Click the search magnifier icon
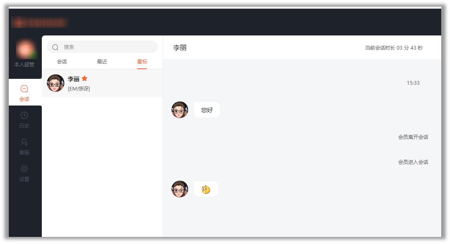Screen dimensions: 450x244 pos(55,47)
